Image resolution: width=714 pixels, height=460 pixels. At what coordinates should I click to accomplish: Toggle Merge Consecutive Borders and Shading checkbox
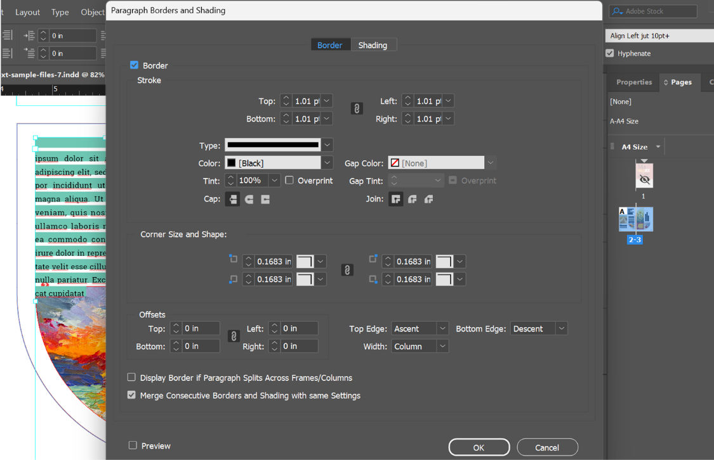tap(131, 395)
